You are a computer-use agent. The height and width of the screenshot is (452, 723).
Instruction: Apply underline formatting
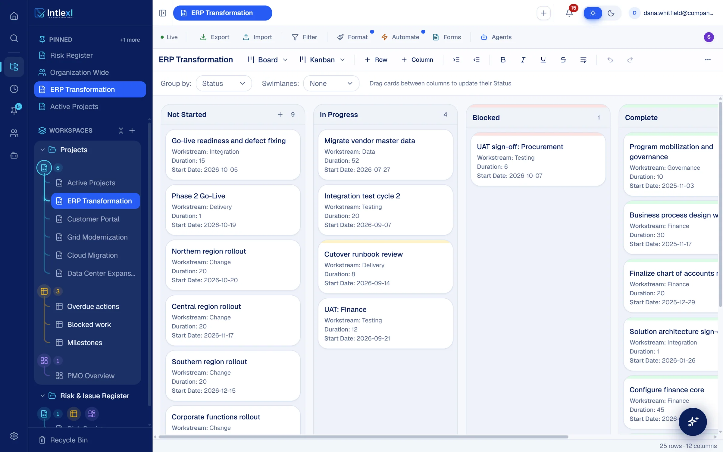543,60
